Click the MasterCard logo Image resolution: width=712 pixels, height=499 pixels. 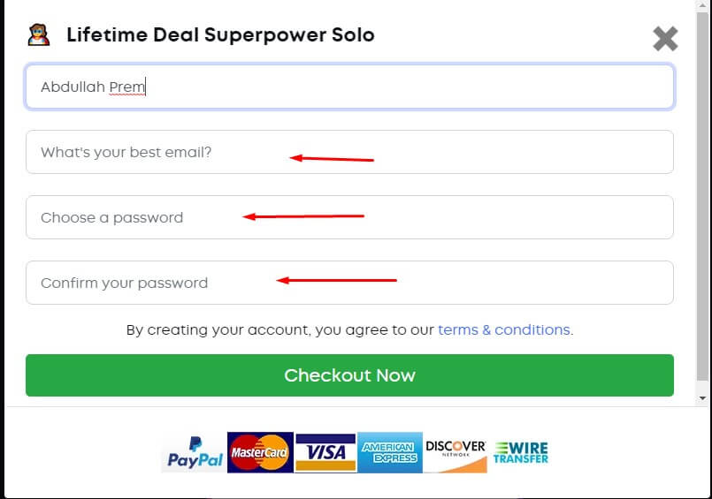click(260, 452)
